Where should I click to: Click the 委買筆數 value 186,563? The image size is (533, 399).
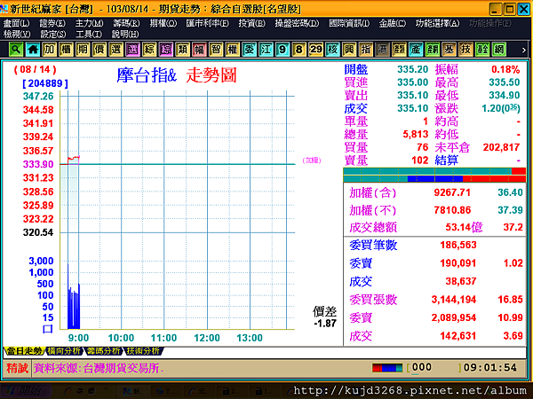(x=458, y=245)
